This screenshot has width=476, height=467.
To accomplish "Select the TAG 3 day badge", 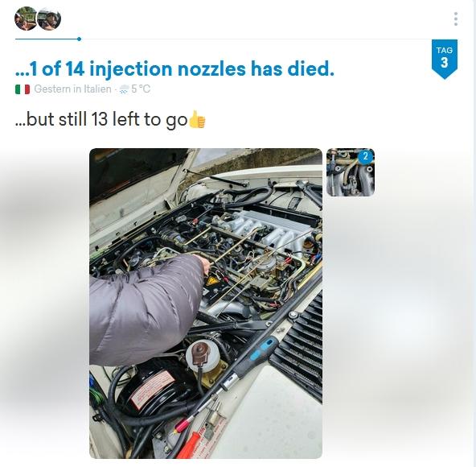I will [444, 58].
